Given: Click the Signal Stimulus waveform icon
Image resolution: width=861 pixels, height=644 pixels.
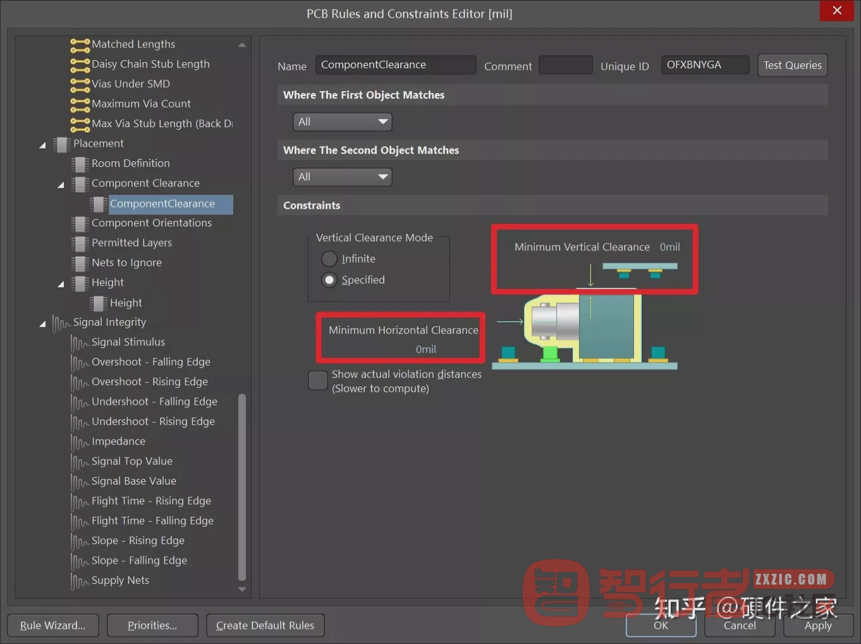Looking at the screenshot, I should point(80,343).
